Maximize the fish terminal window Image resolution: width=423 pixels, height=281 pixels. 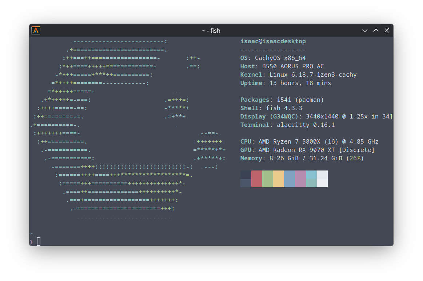point(376,31)
